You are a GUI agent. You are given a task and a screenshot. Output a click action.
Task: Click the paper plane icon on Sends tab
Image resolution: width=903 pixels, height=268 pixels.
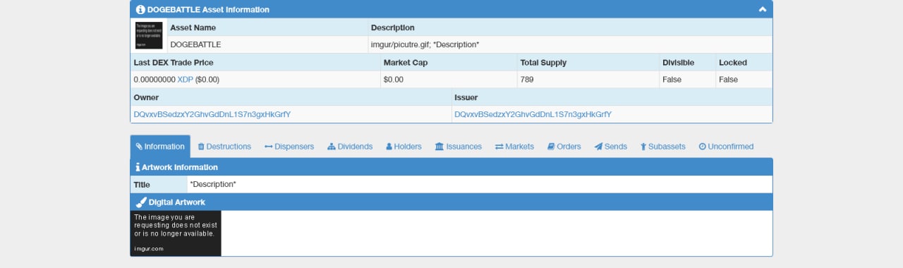(x=598, y=147)
